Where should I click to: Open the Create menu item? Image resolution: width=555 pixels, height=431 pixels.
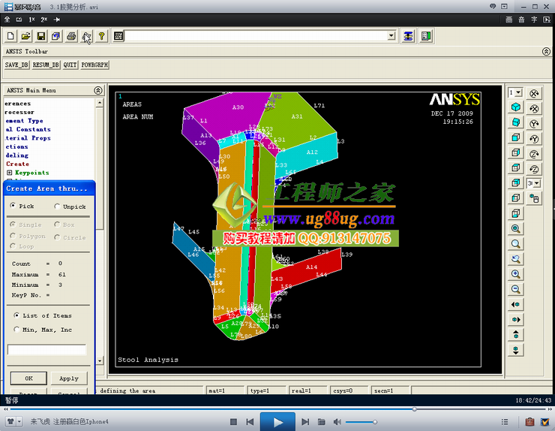coord(18,164)
